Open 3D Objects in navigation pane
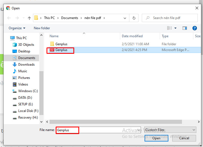203x147 pixels. (26, 45)
